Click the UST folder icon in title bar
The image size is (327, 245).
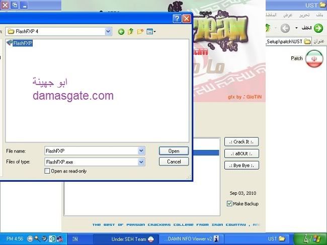322,5
